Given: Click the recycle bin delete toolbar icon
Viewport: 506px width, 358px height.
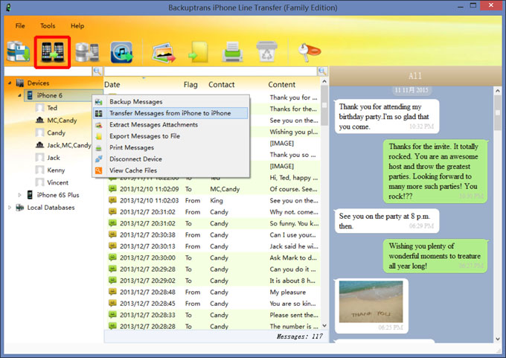Looking at the screenshot, I should [x=266, y=51].
